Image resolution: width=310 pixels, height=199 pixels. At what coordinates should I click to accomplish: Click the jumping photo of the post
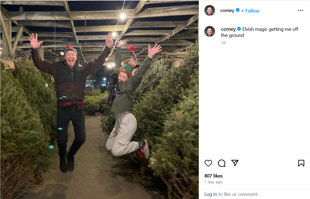(100, 99)
